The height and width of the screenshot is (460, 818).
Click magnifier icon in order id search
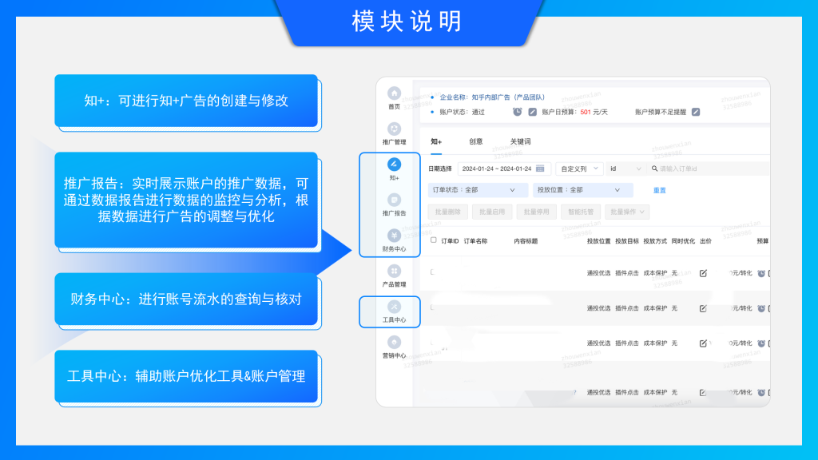coord(654,169)
